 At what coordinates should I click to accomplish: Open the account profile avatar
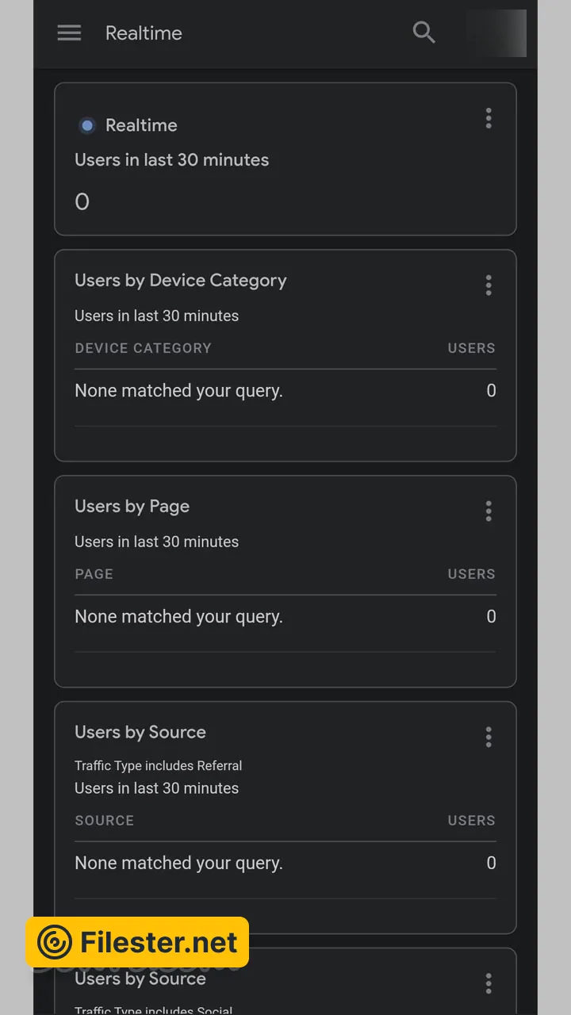coord(497,33)
